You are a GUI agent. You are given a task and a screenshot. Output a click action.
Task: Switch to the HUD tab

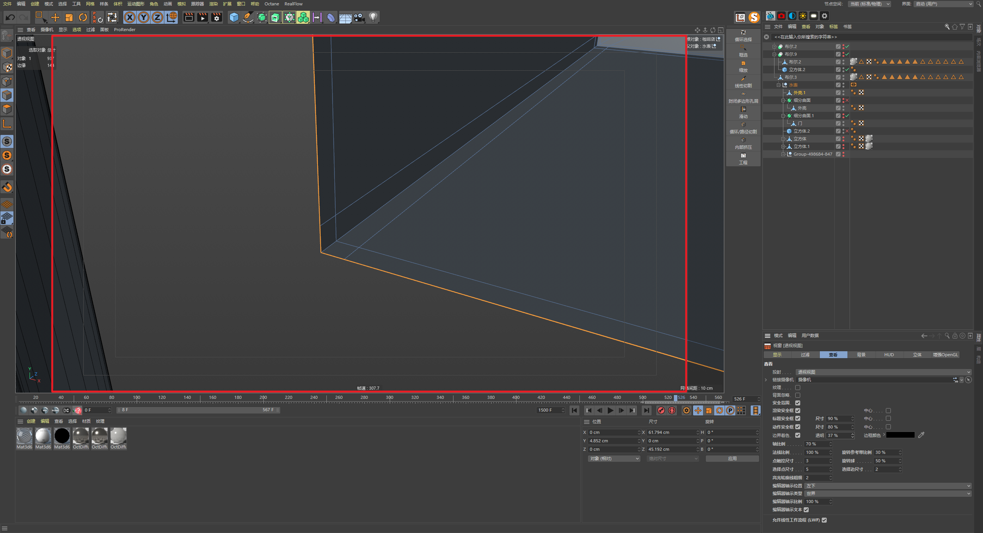889,355
